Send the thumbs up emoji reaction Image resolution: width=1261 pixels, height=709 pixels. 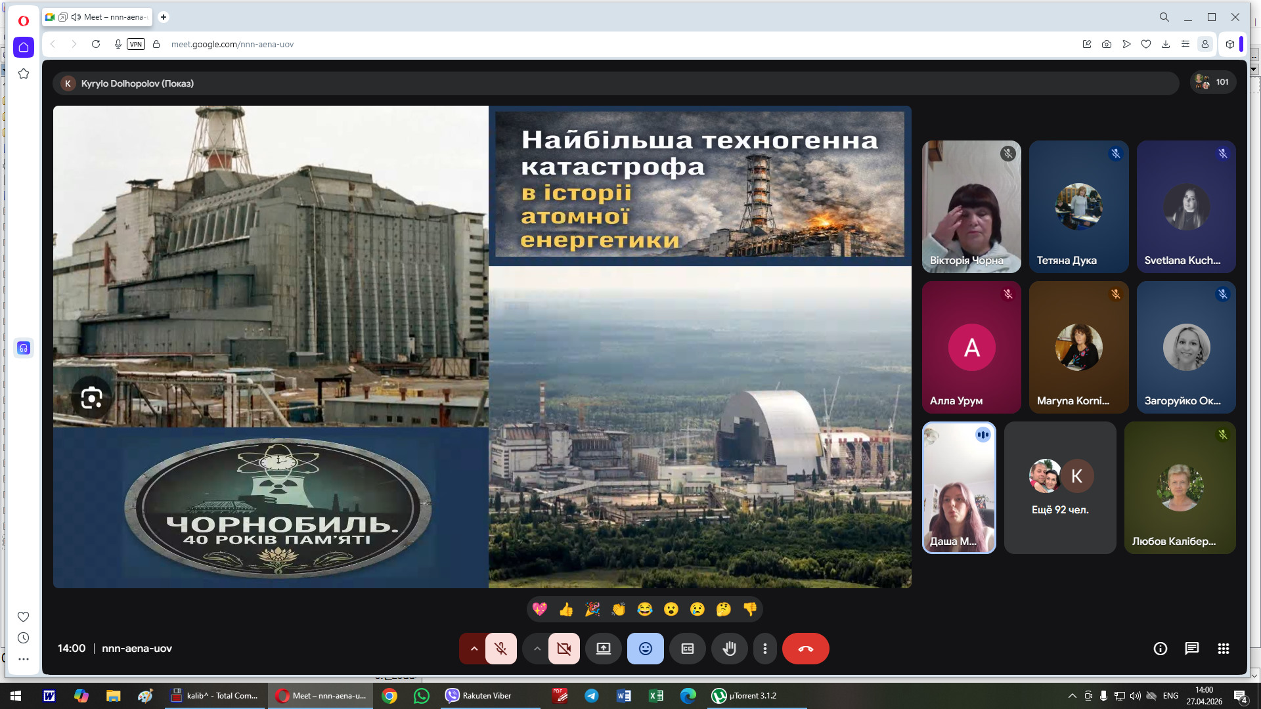[566, 609]
